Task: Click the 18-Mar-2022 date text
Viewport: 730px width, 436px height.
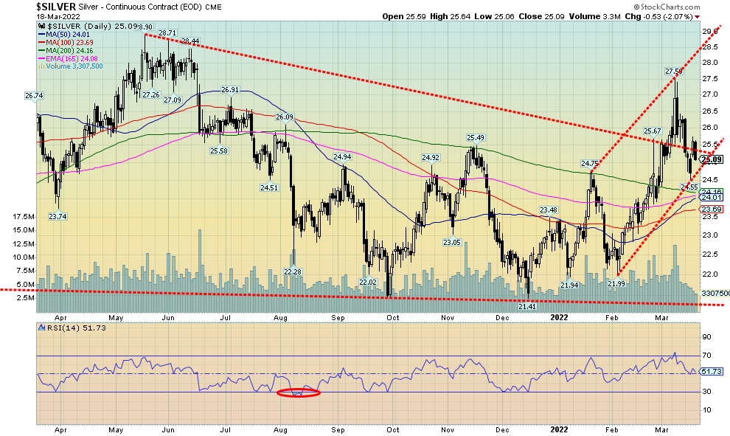Action: 25,15
